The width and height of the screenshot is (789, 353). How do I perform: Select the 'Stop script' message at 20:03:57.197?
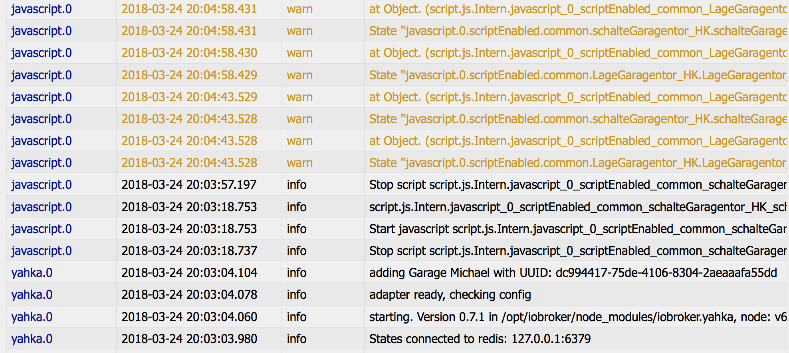[578, 185]
